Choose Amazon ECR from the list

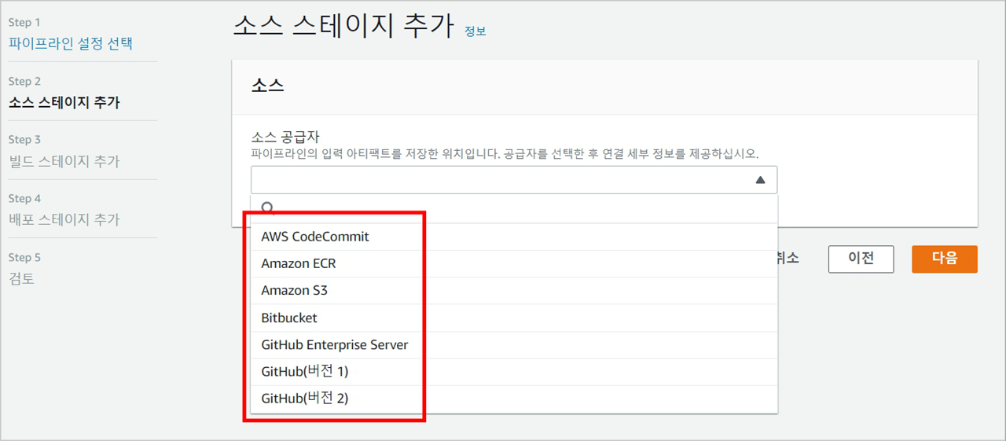coord(514,263)
